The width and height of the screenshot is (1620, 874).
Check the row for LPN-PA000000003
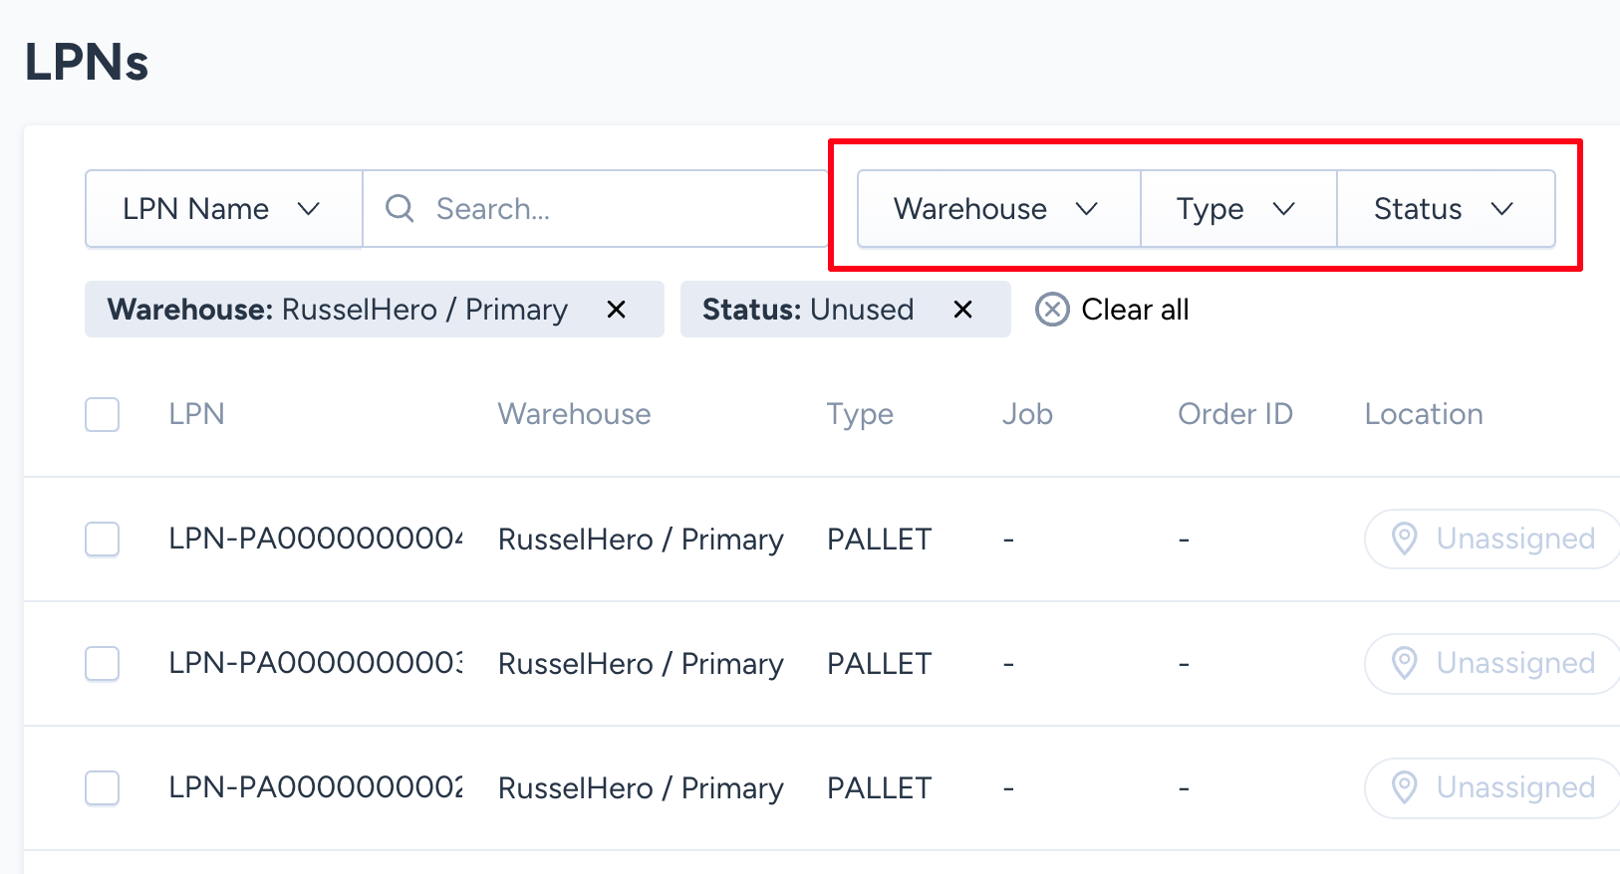point(103,663)
